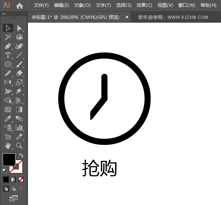Viewport: 221px width, 205px height.
Task: Select the Pen tool
Action: 8,46
